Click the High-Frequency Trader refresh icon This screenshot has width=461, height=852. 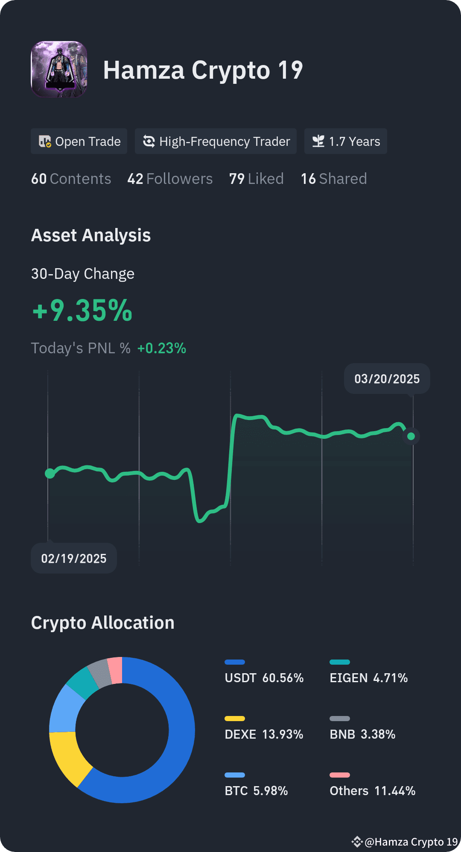coord(149,141)
